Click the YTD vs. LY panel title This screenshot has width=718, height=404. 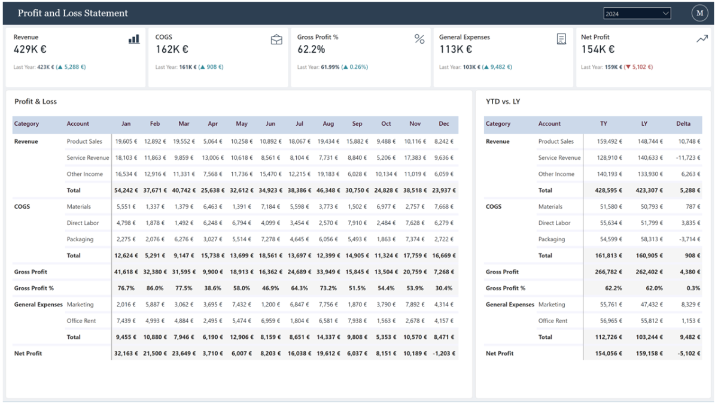(504, 101)
